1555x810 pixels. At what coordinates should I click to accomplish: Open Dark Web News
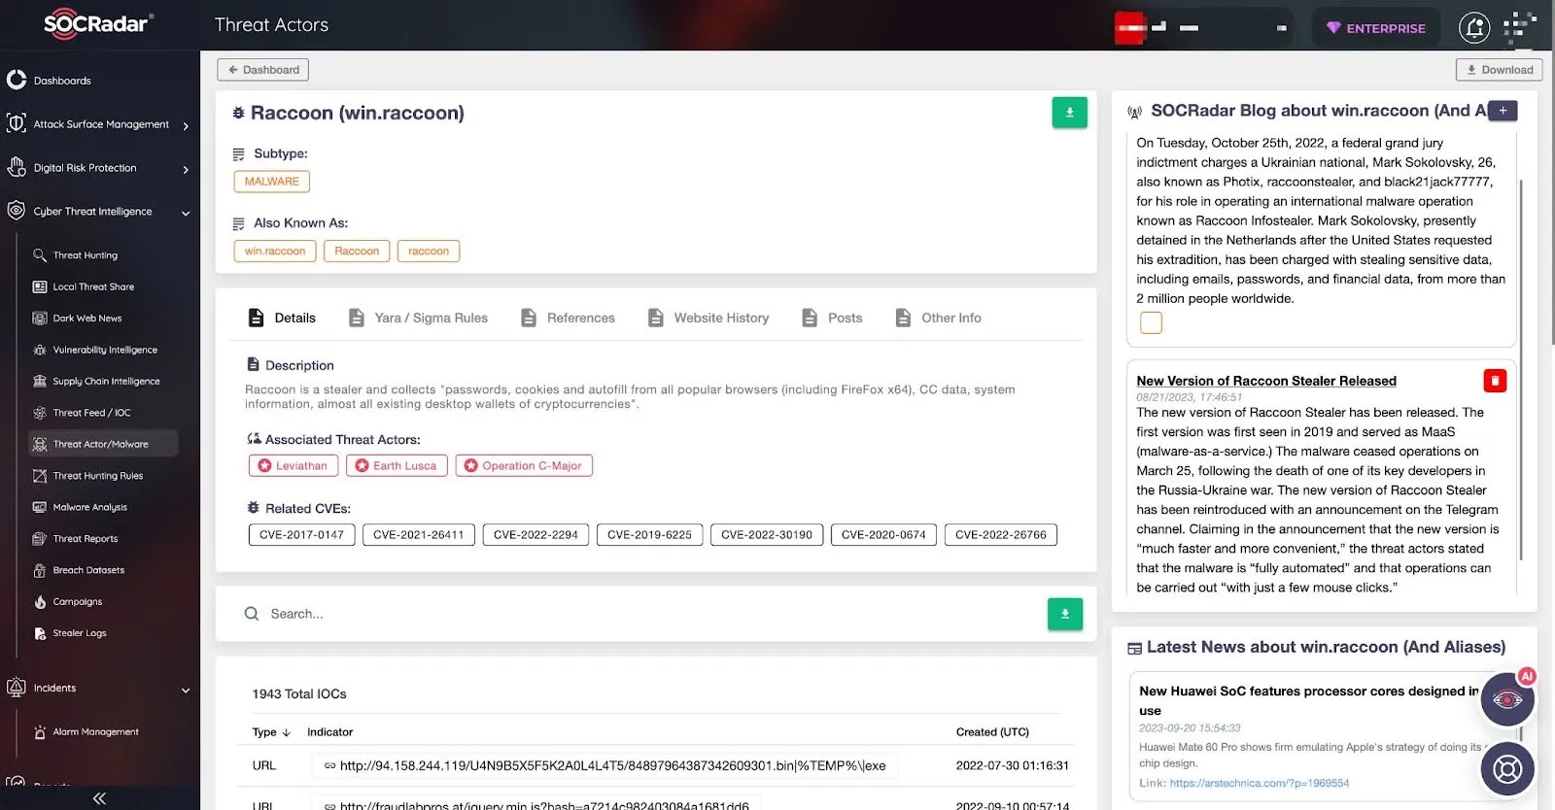tap(87, 319)
